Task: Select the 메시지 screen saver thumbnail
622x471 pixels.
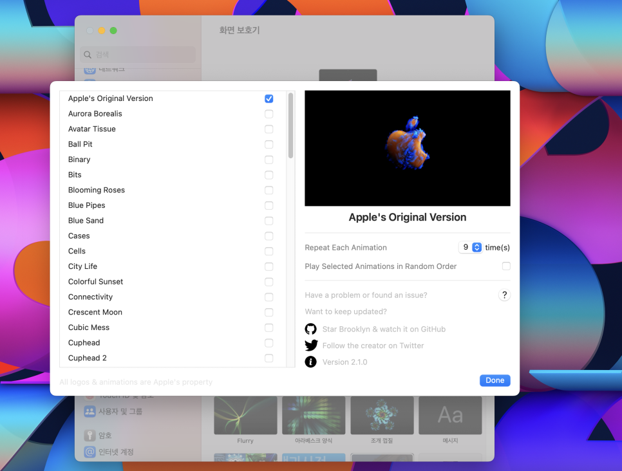Action: [x=450, y=416]
